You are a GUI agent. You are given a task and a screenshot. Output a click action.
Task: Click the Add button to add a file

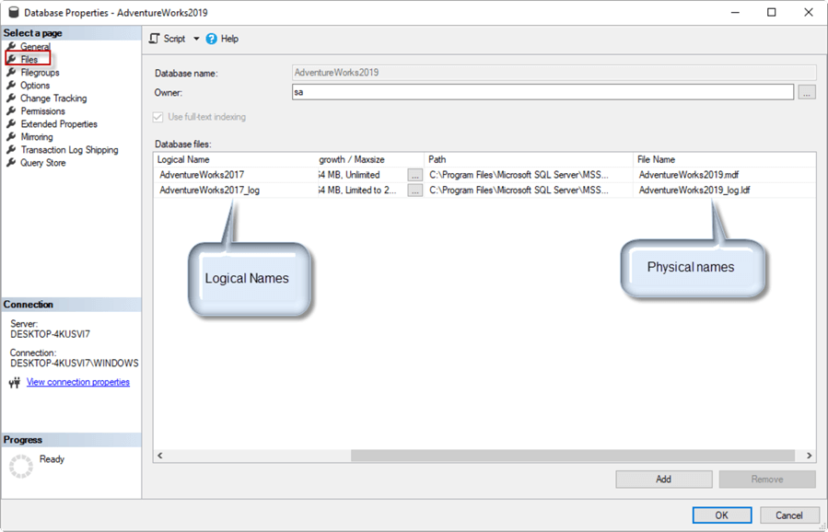point(663,479)
